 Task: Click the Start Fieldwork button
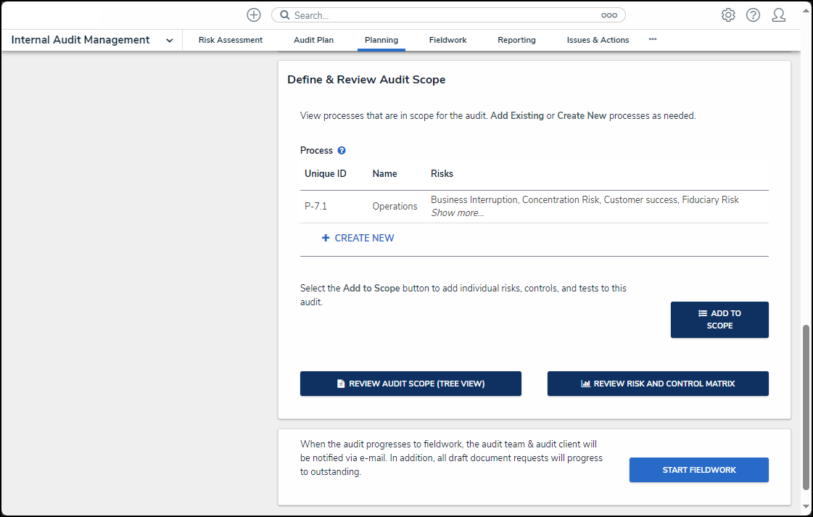(698, 470)
